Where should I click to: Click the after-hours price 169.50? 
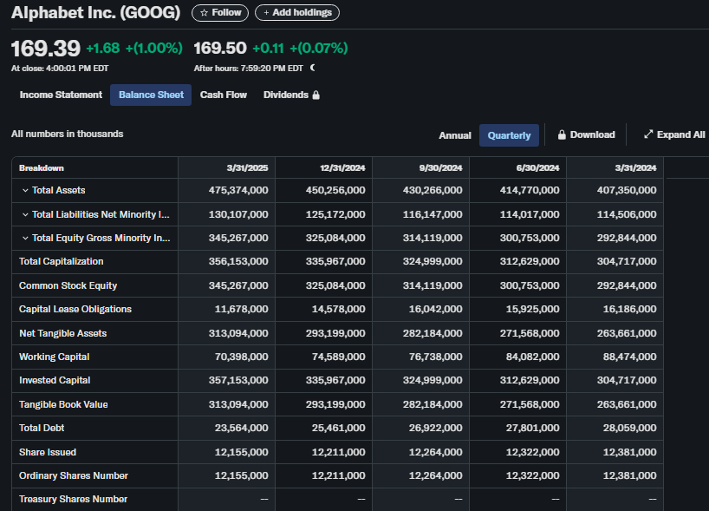pos(220,48)
